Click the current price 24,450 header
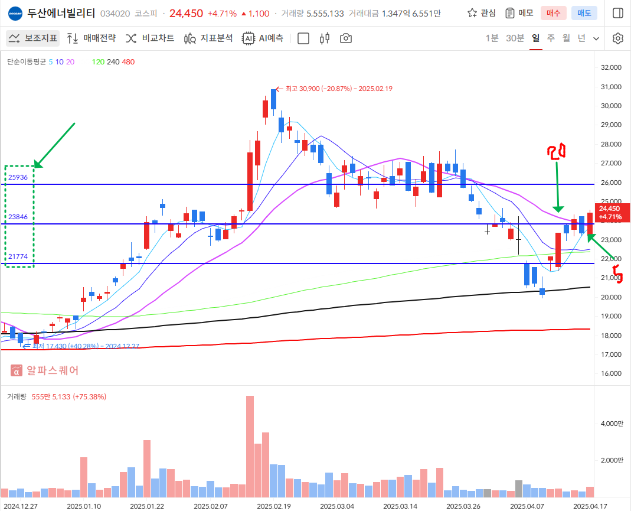The height and width of the screenshot is (511, 631). [x=187, y=13]
